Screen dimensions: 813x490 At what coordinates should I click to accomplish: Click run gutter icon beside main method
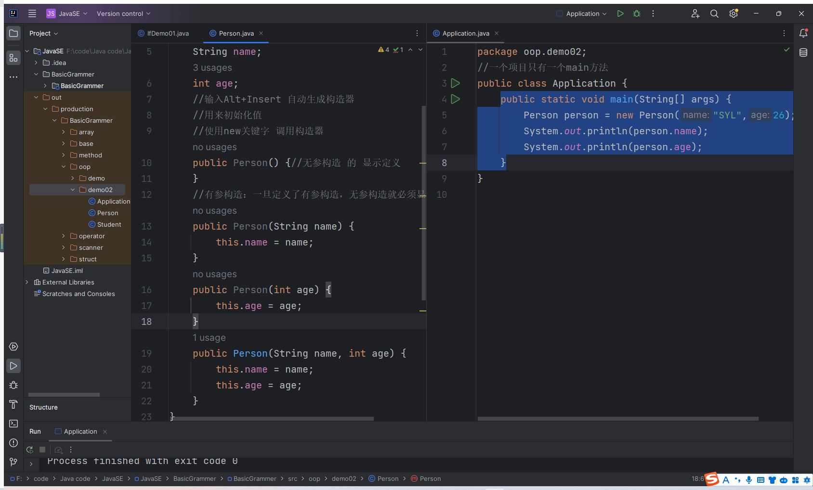point(455,99)
